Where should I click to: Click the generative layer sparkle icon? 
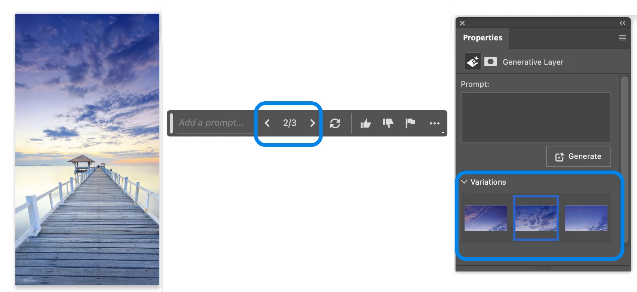click(473, 61)
